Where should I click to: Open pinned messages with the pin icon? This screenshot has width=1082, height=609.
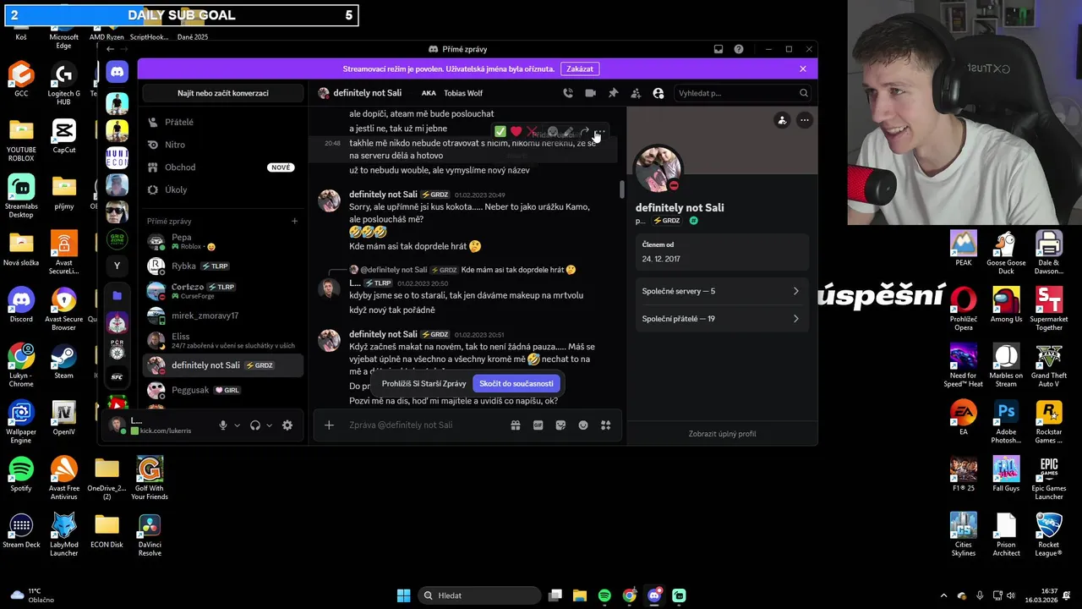pyautogui.click(x=613, y=93)
